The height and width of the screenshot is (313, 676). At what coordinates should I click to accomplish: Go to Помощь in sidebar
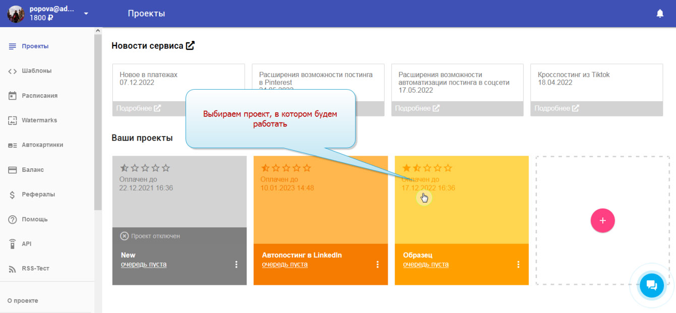coord(35,219)
